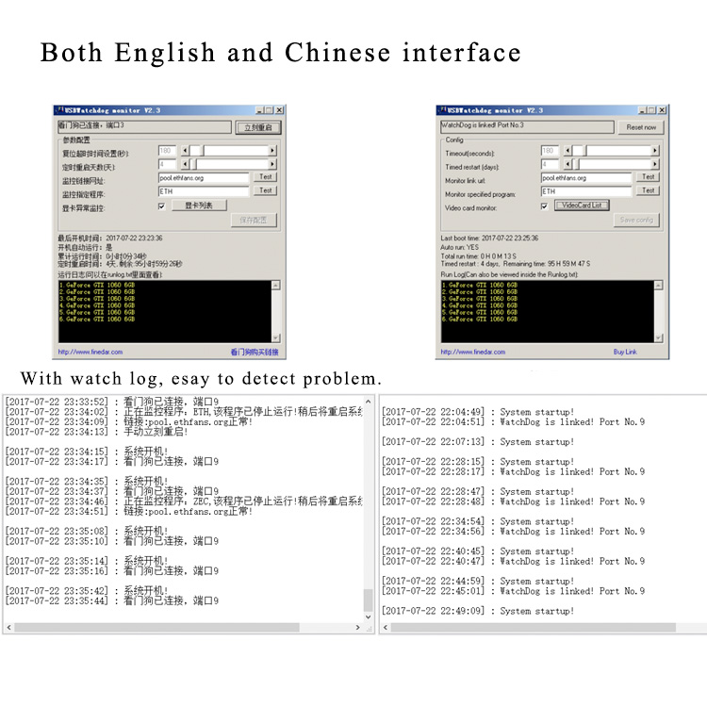Click the app icon in the Chinese window title bar
707x707 pixels.
pyautogui.click(x=58, y=110)
